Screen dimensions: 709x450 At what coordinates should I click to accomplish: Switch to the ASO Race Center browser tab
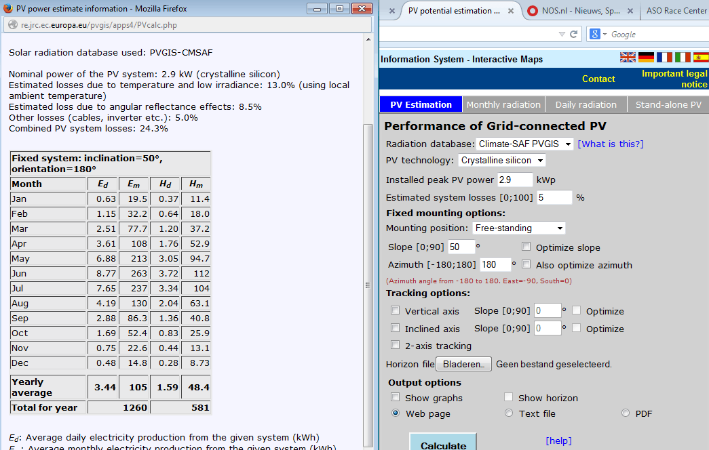pyautogui.click(x=676, y=11)
